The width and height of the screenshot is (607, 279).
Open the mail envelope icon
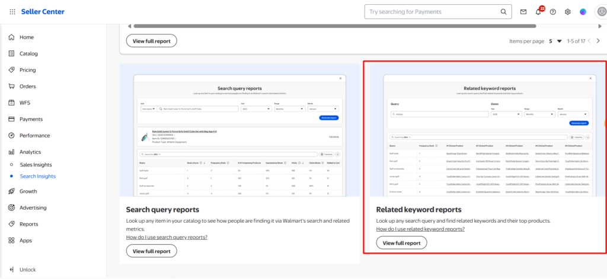tap(523, 12)
